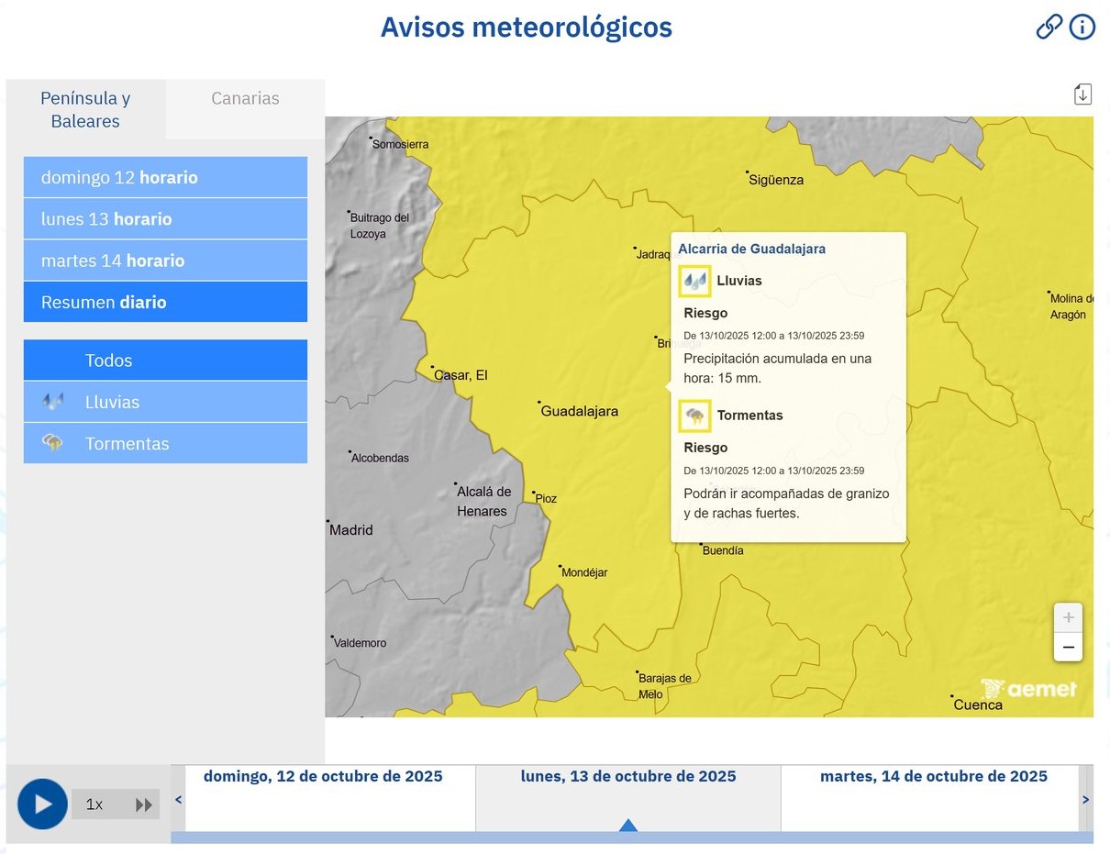Click the download map icon
The height and width of the screenshot is (854, 1110).
click(1082, 94)
